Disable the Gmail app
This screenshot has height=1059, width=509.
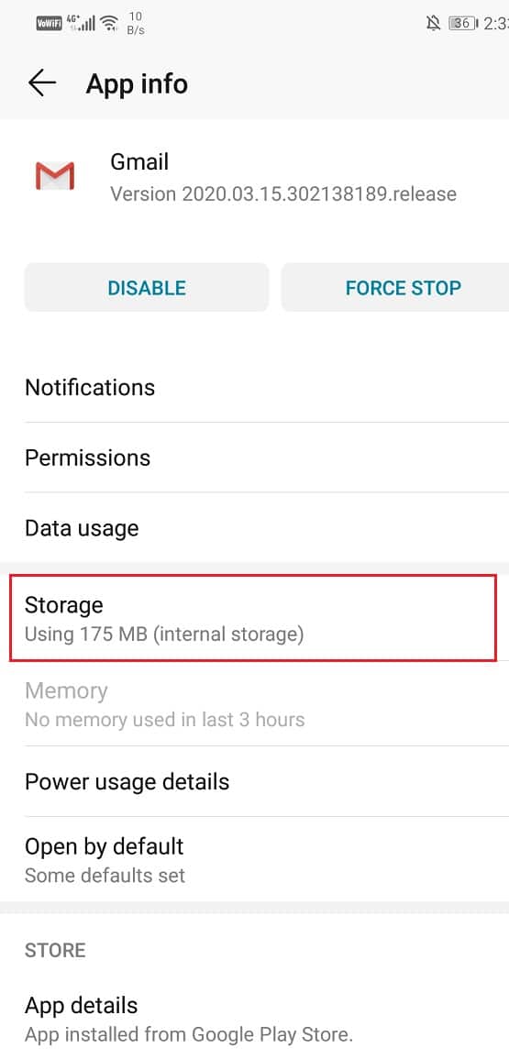[x=147, y=288]
